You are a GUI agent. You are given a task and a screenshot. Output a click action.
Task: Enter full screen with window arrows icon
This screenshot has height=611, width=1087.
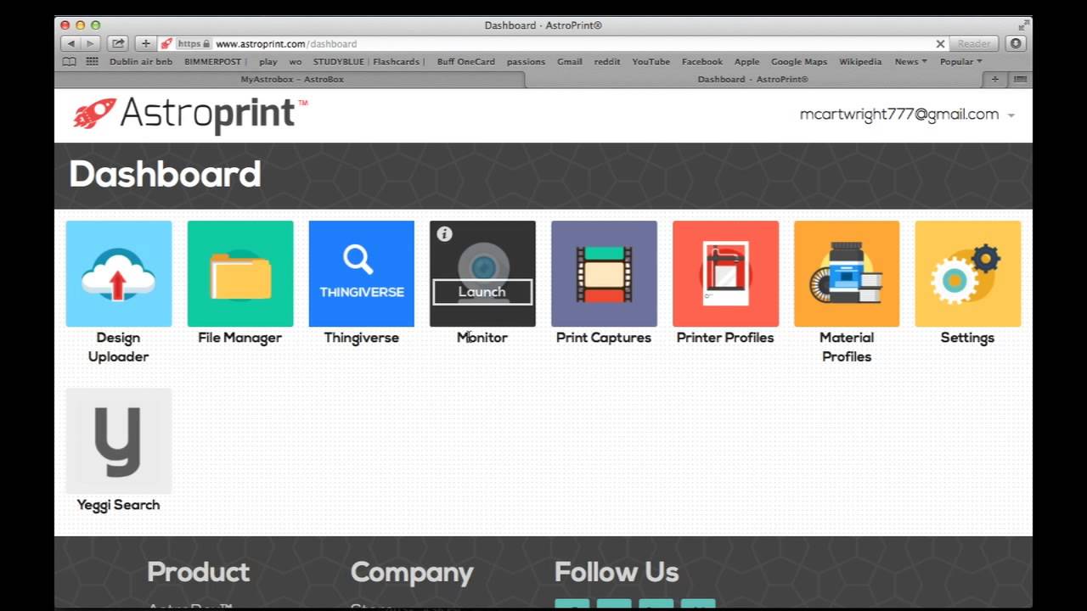point(1023,25)
